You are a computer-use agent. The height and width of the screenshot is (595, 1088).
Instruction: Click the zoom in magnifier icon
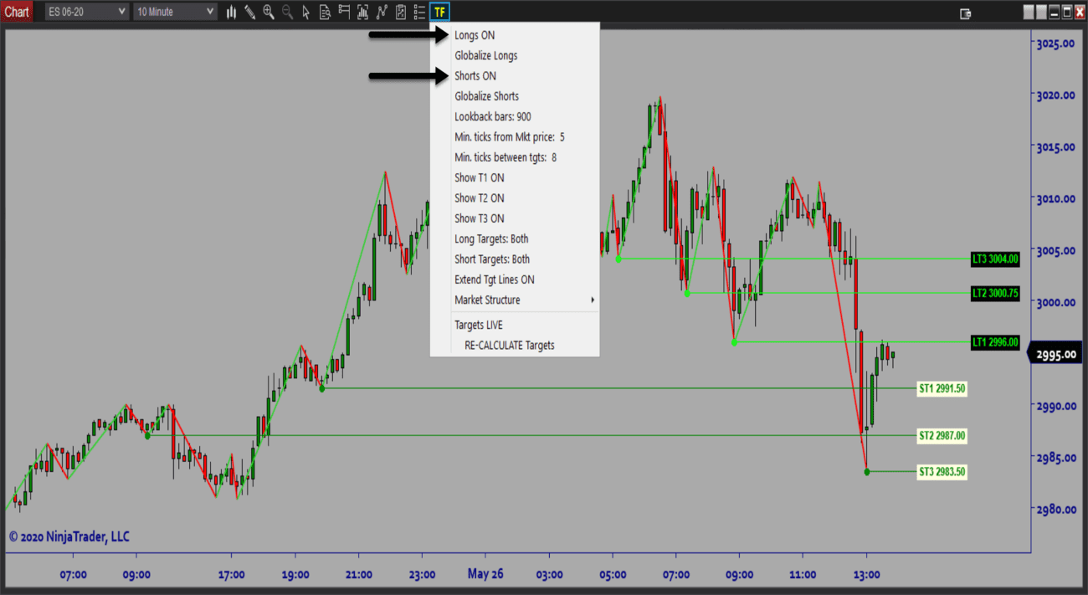point(269,12)
